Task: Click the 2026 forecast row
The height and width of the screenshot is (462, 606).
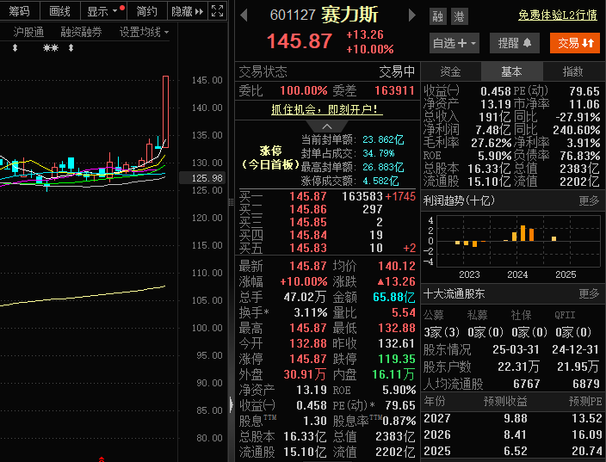Action: coord(512,434)
